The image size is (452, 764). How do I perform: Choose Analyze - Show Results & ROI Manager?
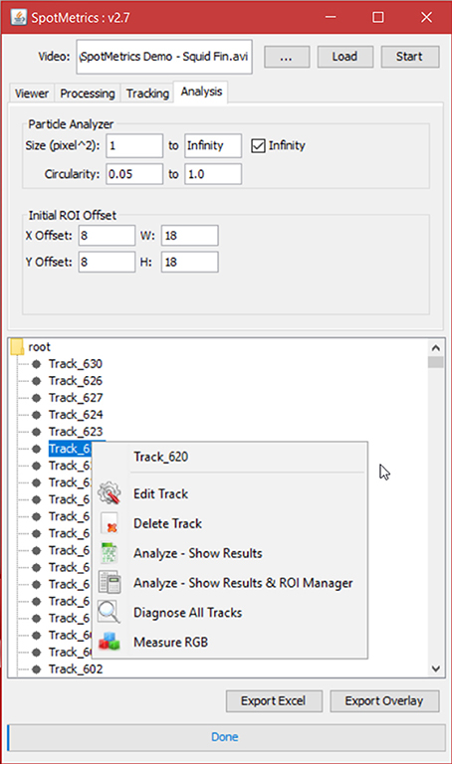pos(243,583)
